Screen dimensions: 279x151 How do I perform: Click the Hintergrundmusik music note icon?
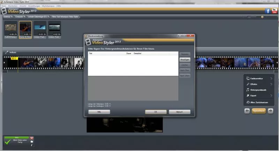tap(248, 90)
